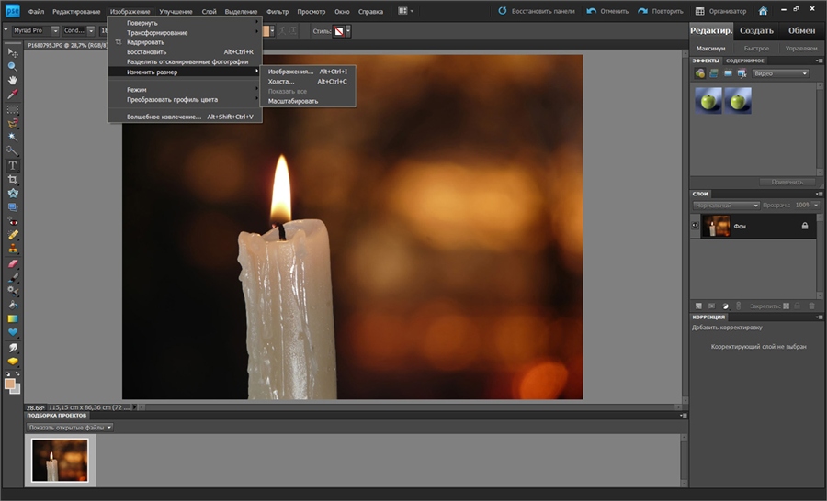Select the Crop tool in toolbox

(x=13, y=180)
